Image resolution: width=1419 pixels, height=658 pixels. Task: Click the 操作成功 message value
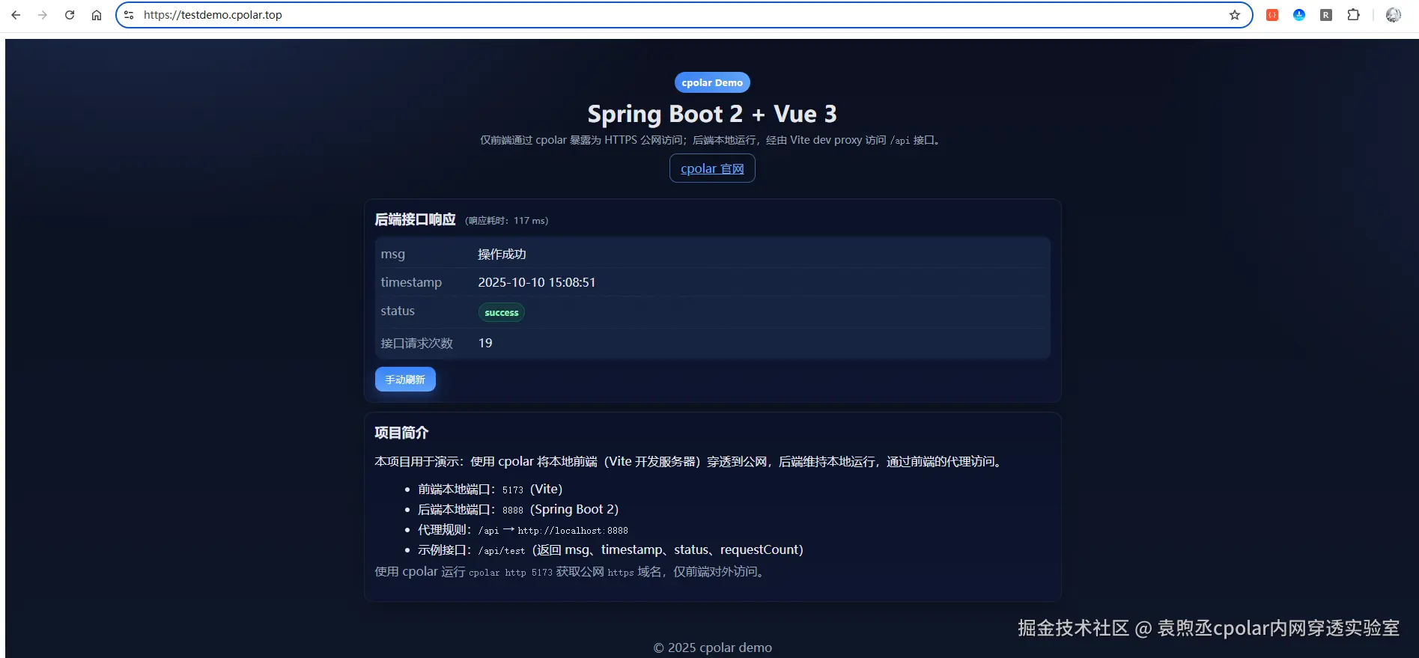click(502, 255)
